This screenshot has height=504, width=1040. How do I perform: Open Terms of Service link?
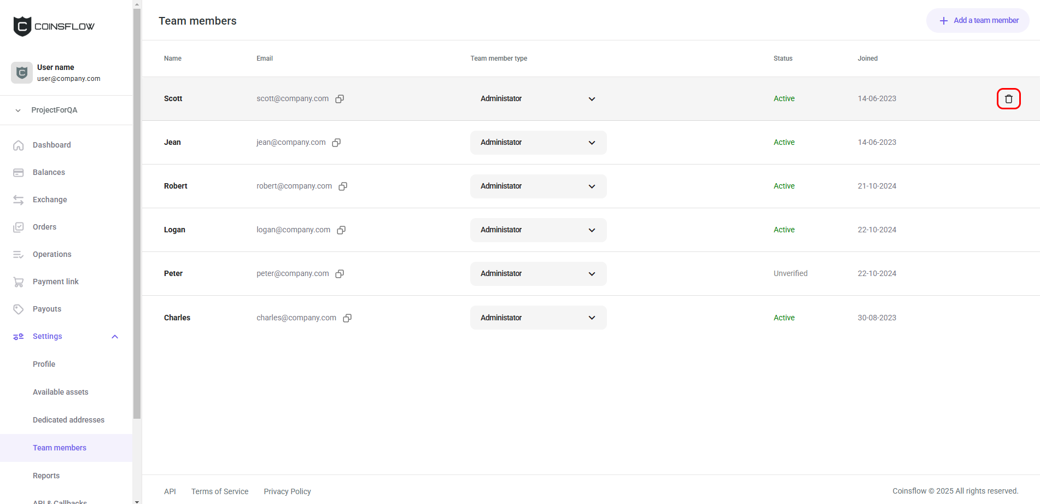pos(220,491)
